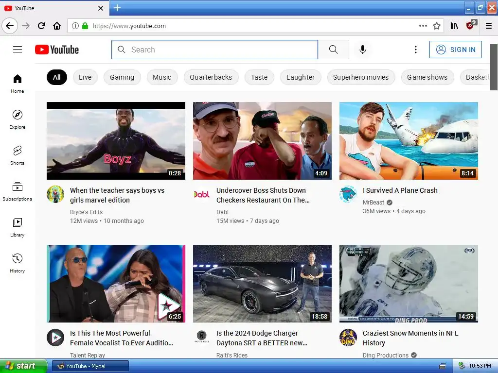The image size is (498, 373).
Task: Open the YouTube hamburger guide menu
Action: [18, 50]
